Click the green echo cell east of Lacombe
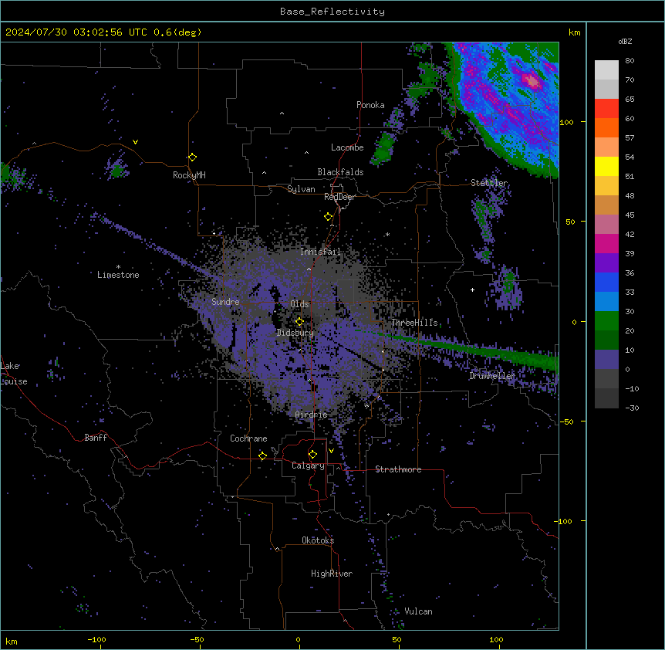 click(x=383, y=148)
